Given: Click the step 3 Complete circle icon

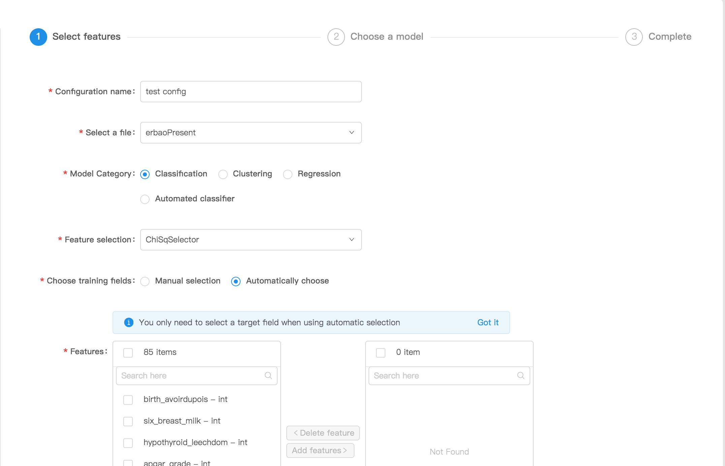Looking at the screenshot, I should click(634, 37).
